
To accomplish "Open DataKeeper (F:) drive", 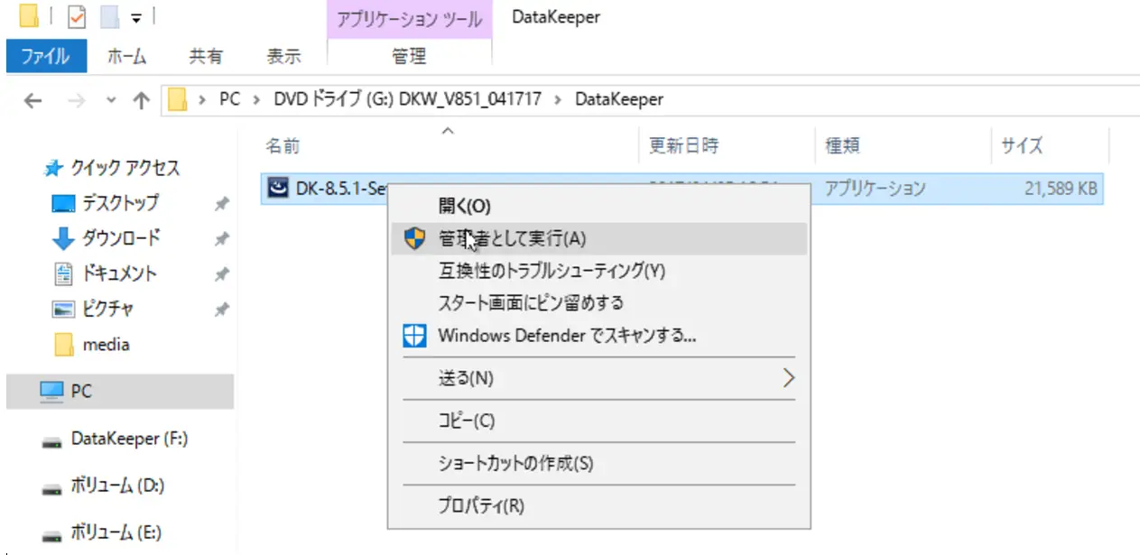I will (129, 439).
